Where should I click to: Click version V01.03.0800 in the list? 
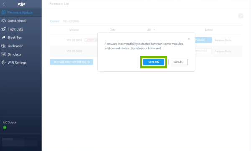[74, 51]
